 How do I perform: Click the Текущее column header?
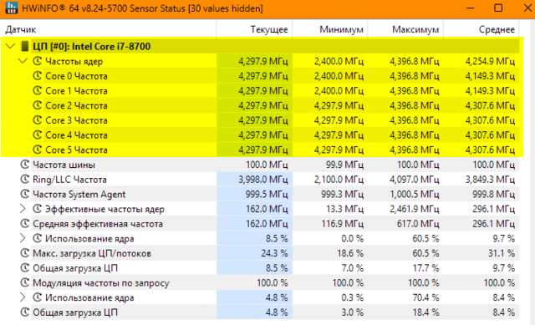pyautogui.click(x=254, y=29)
